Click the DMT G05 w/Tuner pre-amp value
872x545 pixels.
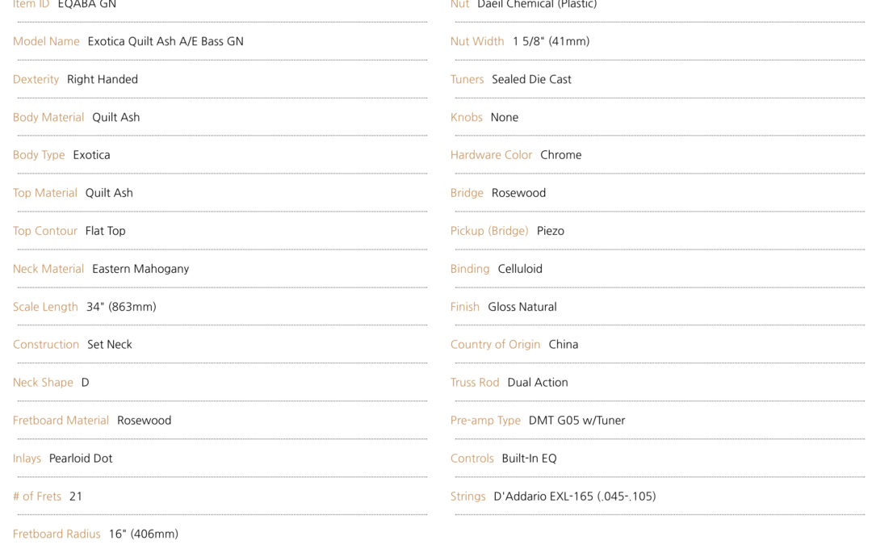point(576,420)
